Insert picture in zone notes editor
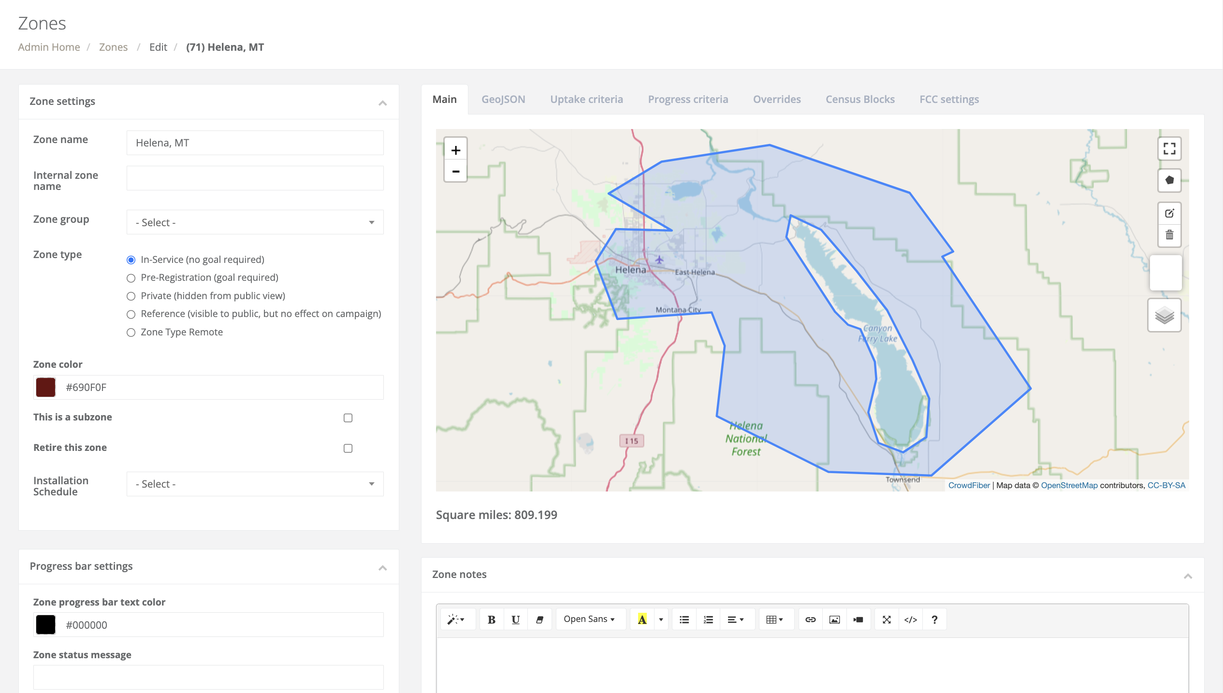The width and height of the screenshot is (1223, 693). point(834,620)
